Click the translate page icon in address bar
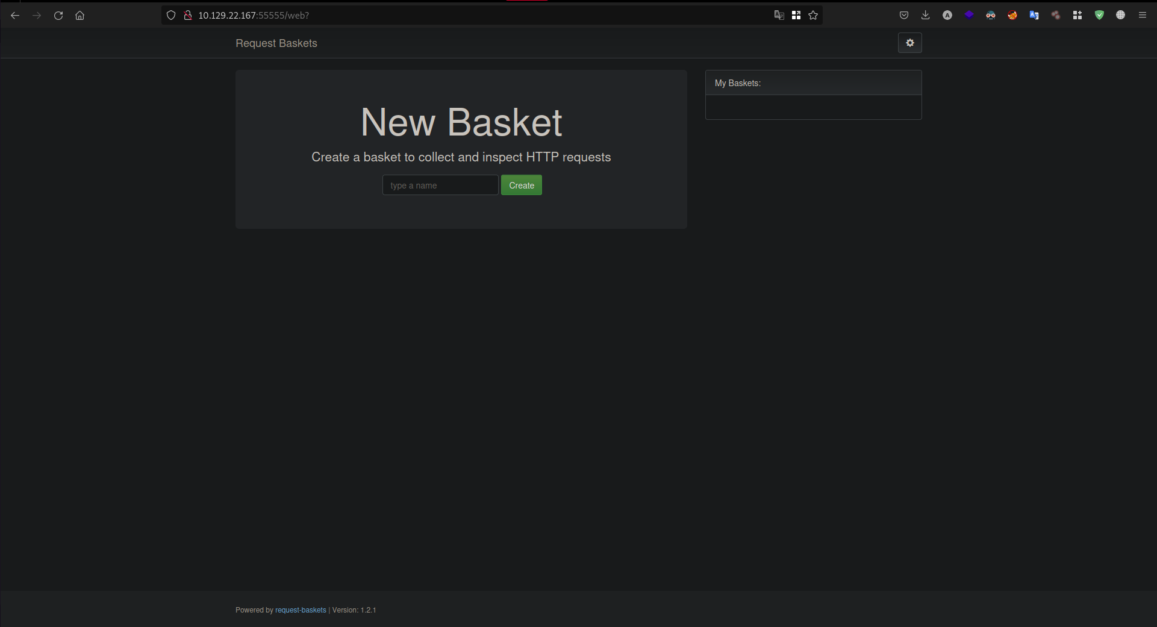 [x=779, y=16]
